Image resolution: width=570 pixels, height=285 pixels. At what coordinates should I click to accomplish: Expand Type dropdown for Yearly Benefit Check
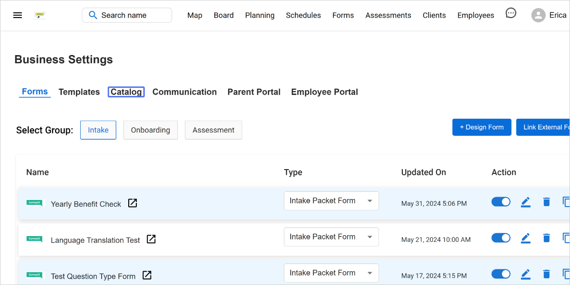[x=331, y=201]
